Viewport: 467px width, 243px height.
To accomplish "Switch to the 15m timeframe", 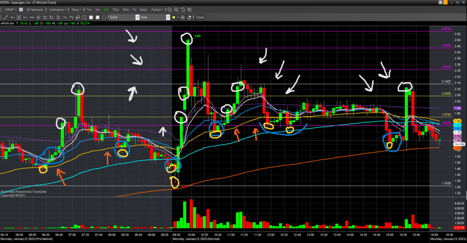I will 116,10.
